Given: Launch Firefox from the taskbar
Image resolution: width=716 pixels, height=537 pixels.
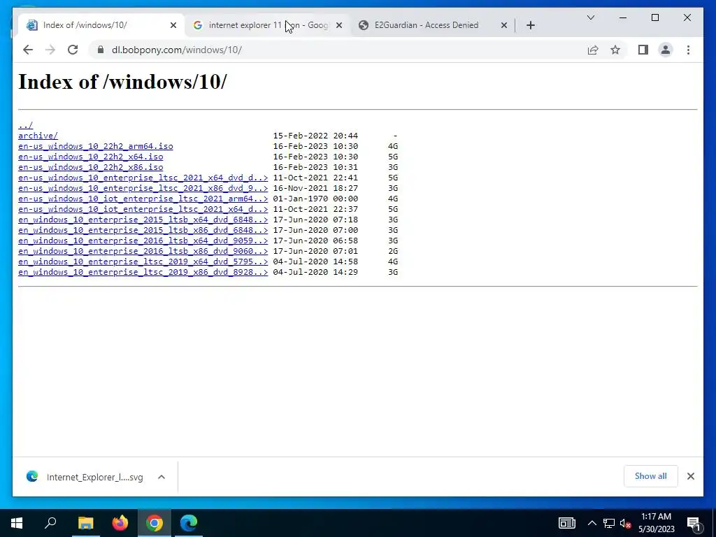Looking at the screenshot, I should pyautogui.click(x=120, y=523).
